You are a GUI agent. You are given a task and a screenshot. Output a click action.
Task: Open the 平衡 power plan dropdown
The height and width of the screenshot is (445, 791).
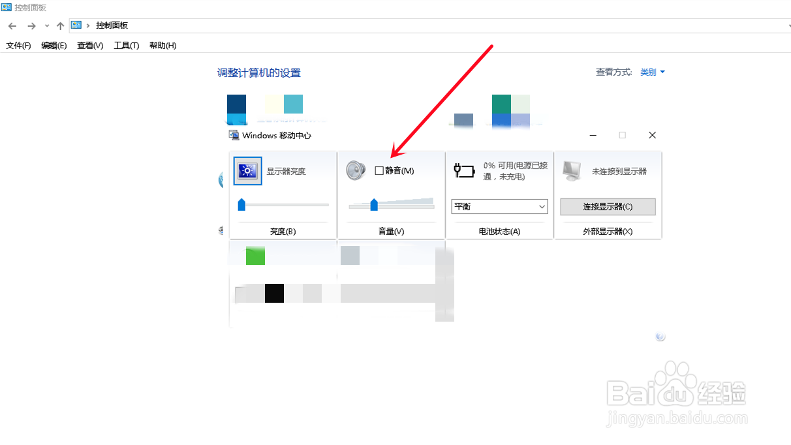pyautogui.click(x=499, y=206)
